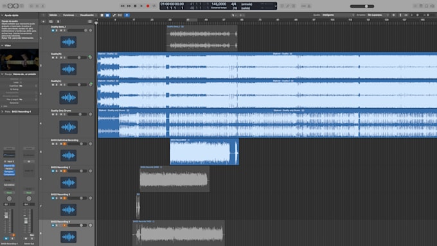Stop playback with the stop button

pyautogui.click(x=135, y=6)
